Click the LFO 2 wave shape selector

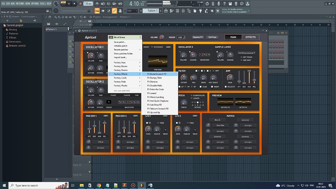[x=195, y=130]
